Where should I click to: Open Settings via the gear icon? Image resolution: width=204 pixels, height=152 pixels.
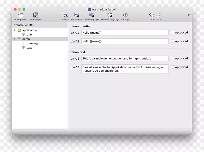[125, 15]
